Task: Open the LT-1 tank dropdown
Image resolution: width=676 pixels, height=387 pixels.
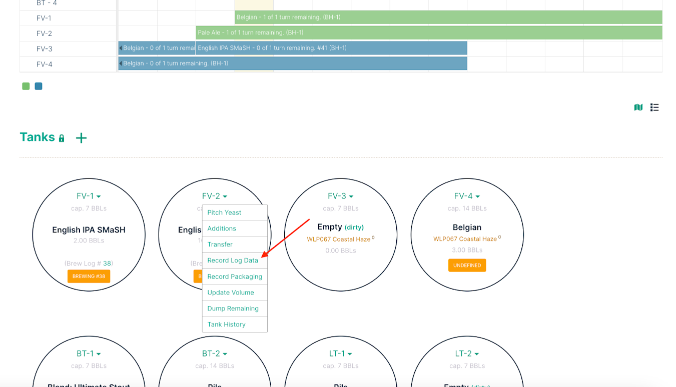Action: point(341,353)
